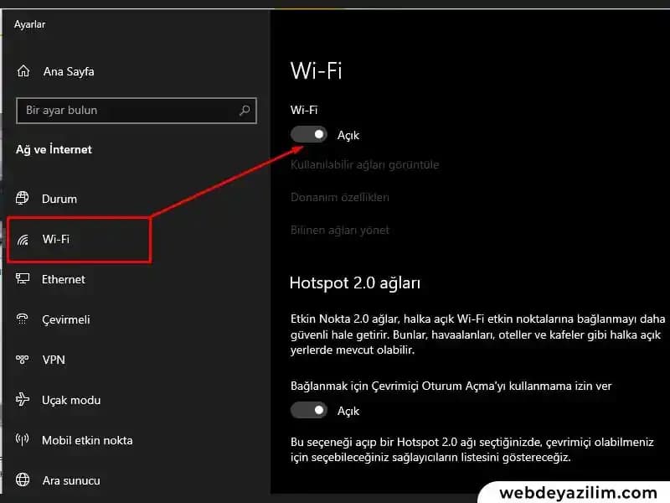Focus the 'Bir ayar bulun' search field
670x503 pixels.
(x=126, y=110)
